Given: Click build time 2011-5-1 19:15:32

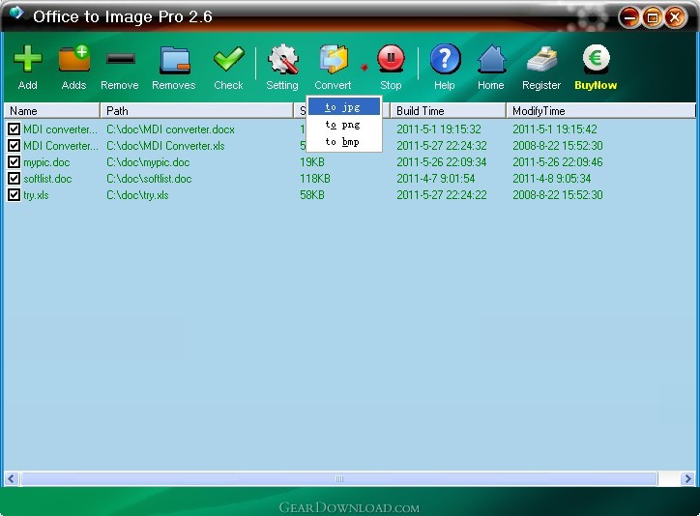Looking at the screenshot, I should (439, 129).
